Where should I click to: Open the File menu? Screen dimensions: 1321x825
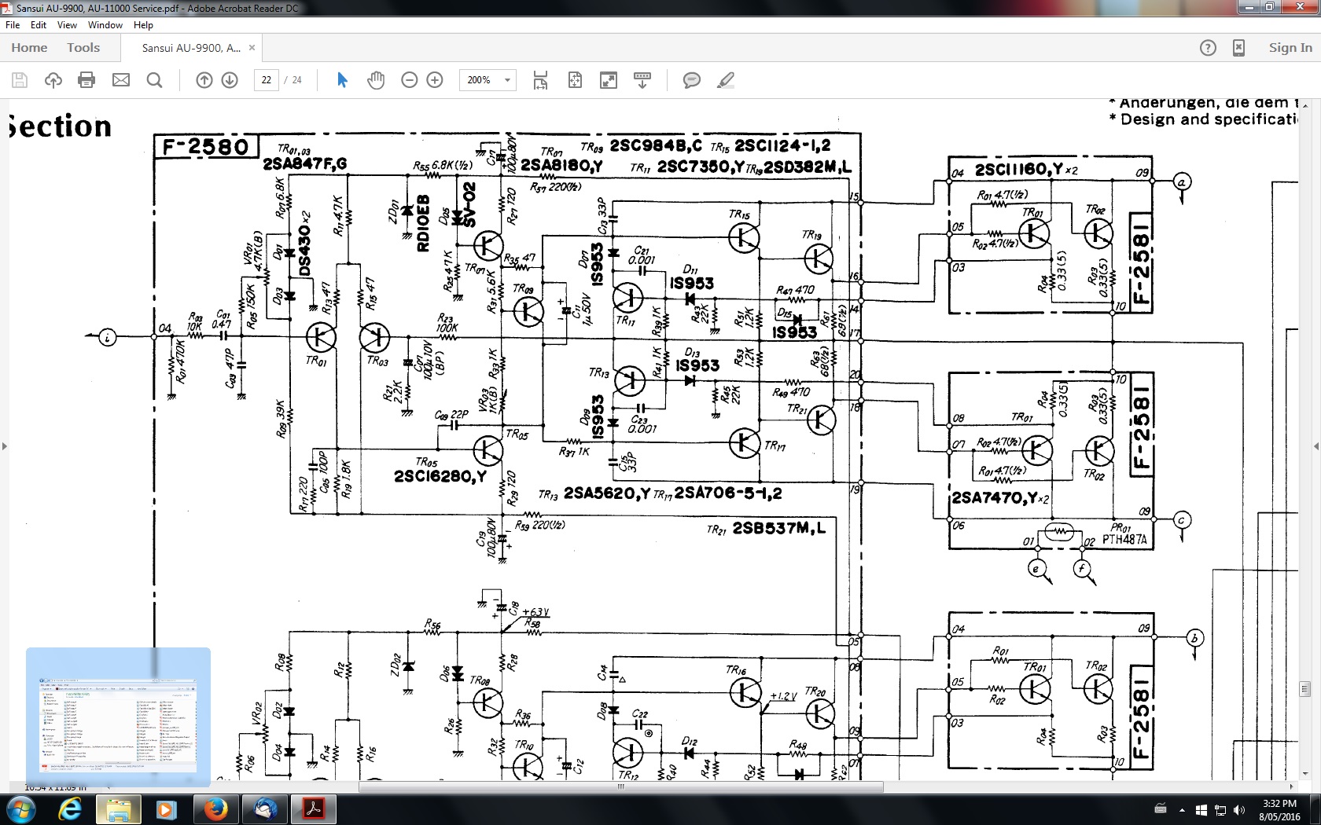[13, 25]
